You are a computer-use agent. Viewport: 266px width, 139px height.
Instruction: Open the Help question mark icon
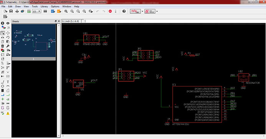click(124, 11)
